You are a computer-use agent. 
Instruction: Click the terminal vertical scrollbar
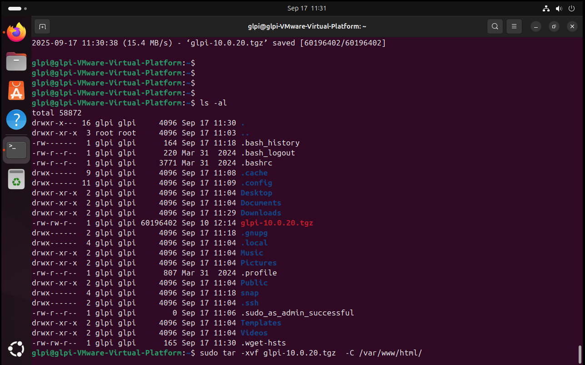pos(580,352)
